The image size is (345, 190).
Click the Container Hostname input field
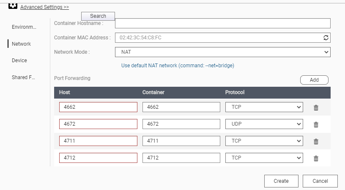click(222, 23)
